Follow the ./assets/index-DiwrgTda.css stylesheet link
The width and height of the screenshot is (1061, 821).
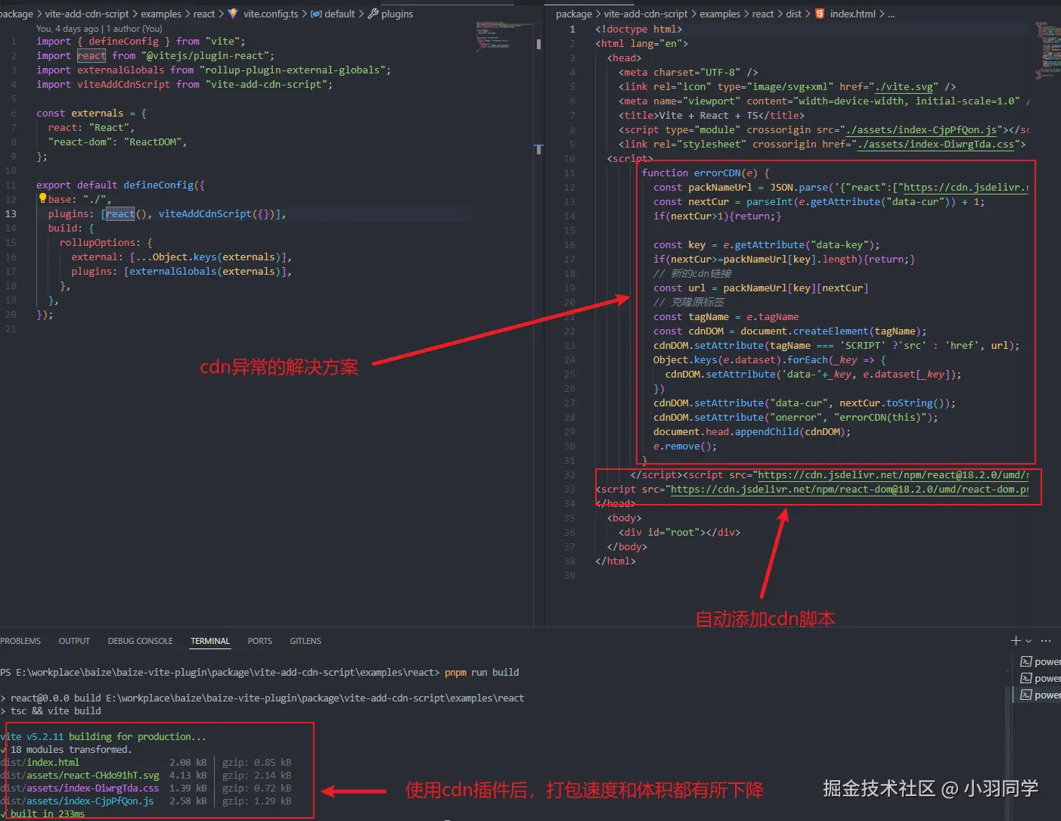pyautogui.click(x=935, y=144)
